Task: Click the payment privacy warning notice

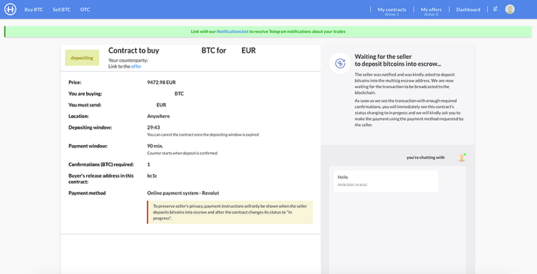Action: pos(230,212)
